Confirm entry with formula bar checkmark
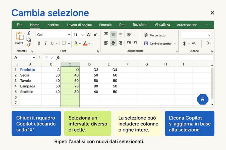Viewport: 226px width, 150px height. (x=52, y=58)
